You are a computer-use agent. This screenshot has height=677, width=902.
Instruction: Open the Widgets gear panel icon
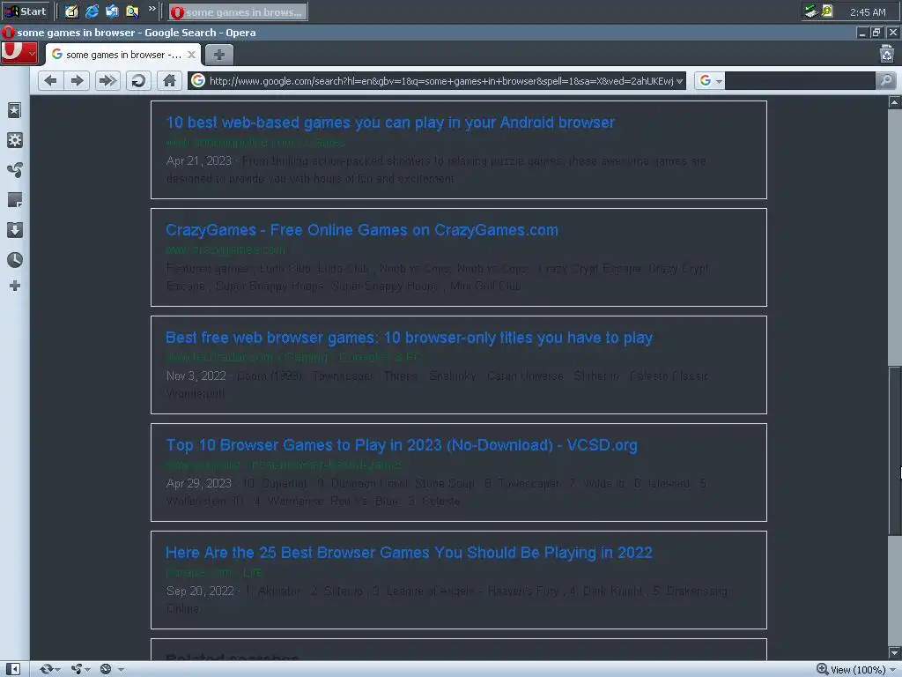(x=14, y=140)
